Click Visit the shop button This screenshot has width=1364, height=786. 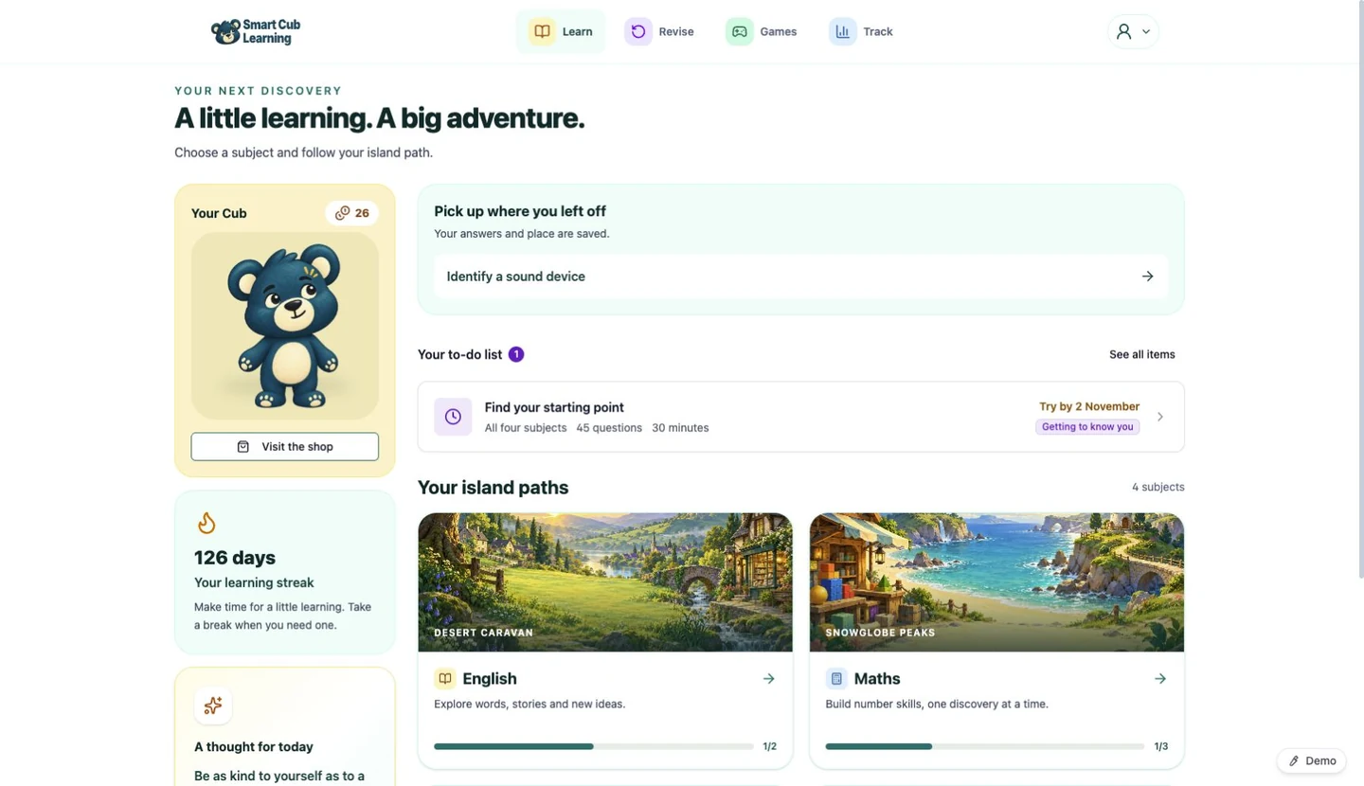(x=285, y=447)
